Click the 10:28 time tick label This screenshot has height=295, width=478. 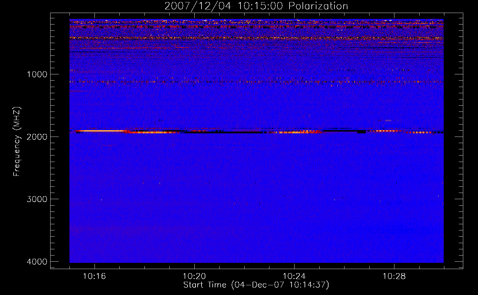[x=394, y=276]
